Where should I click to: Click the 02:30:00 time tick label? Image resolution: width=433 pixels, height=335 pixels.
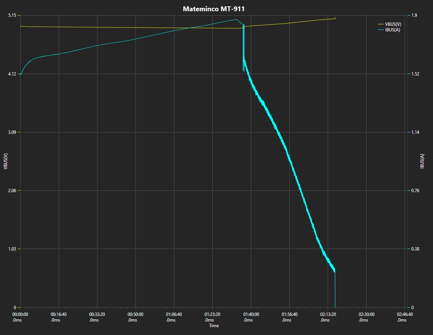367,317
